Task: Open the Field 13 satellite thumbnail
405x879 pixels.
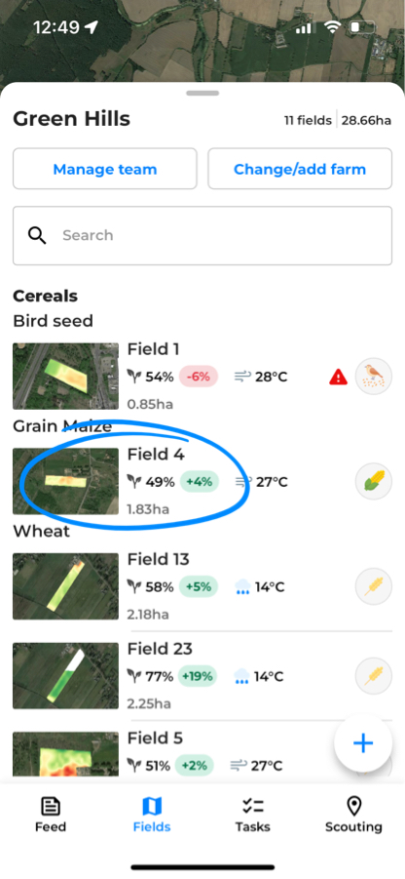Action: [66, 586]
